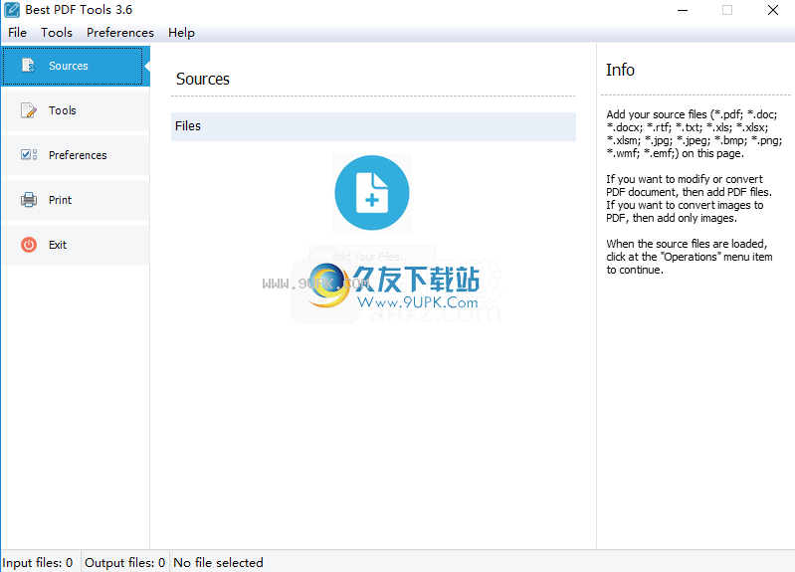Screen dimensions: 795x572
Task: Click the 'Output files: 0' status entry
Action: point(124,563)
